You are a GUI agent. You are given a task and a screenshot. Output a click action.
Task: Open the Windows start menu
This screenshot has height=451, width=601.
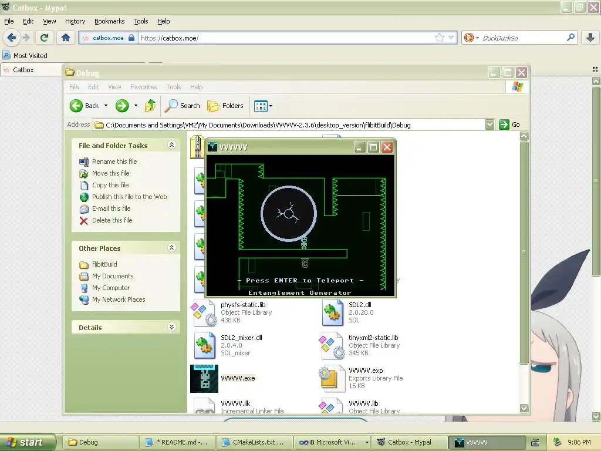coord(28,442)
